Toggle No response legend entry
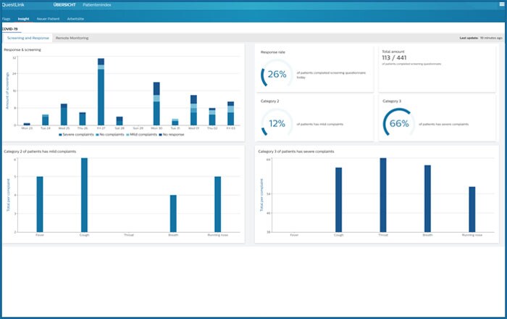This screenshot has height=319, width=507. (x=172, y=135)
